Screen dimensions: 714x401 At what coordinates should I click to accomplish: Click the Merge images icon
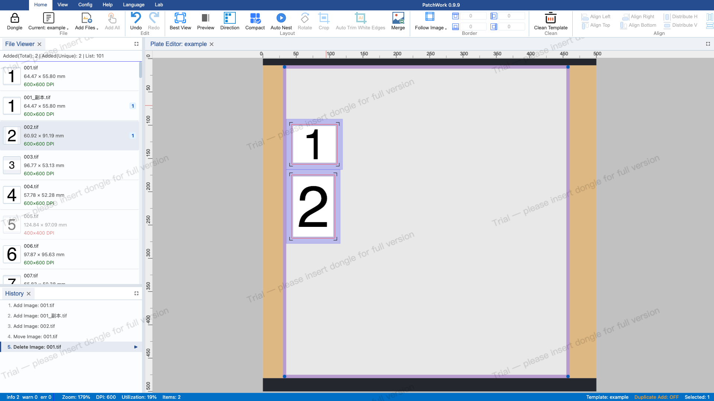tap(398, 18)
